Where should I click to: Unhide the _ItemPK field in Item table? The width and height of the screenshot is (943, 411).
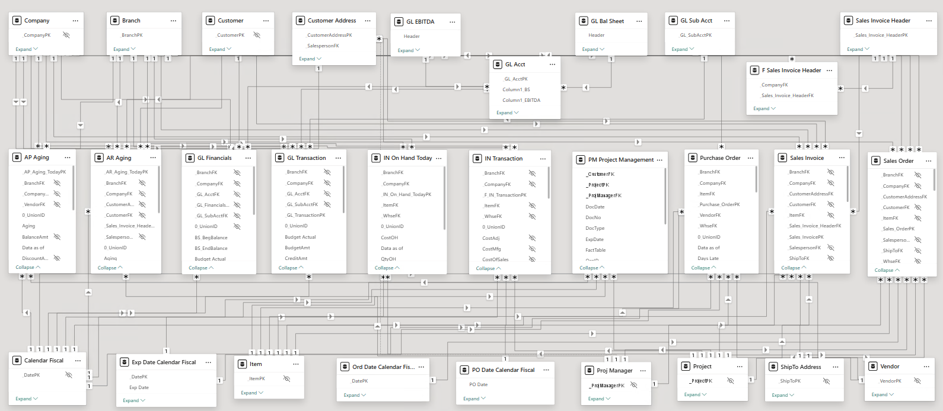pos(286,378)
